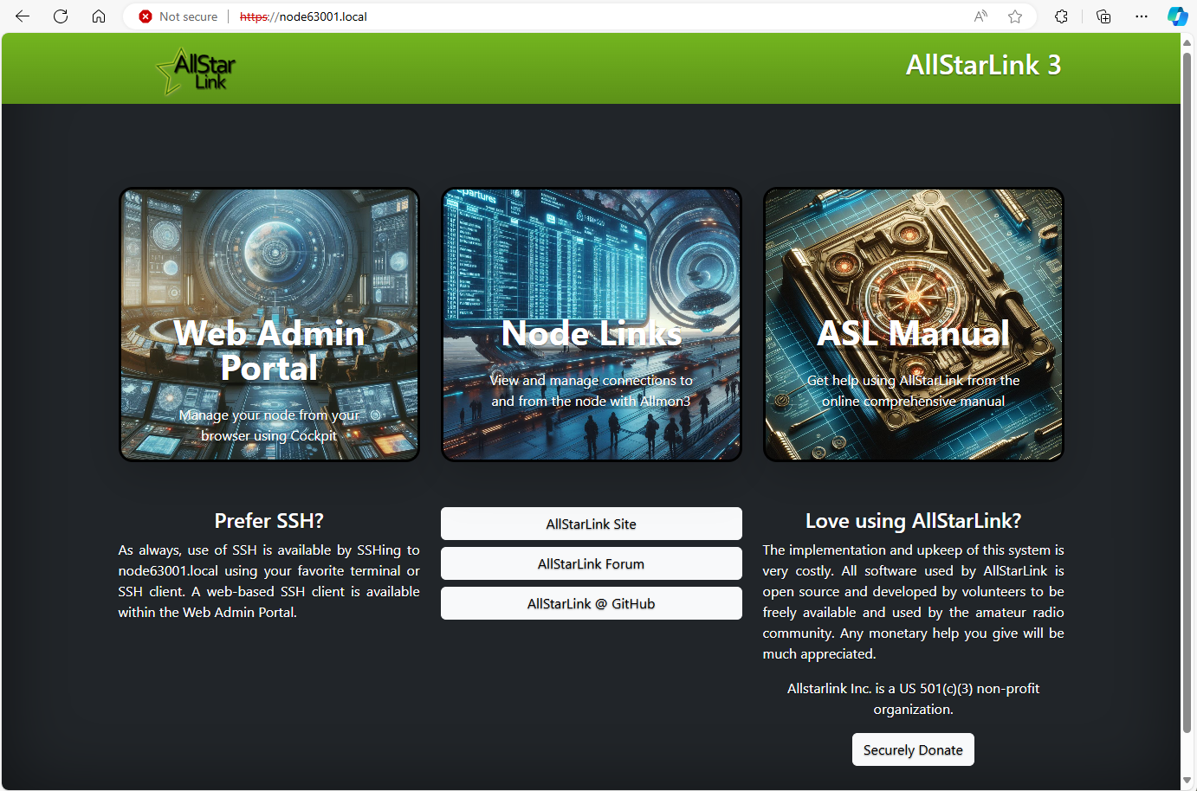Visit the AllStarLink Site button
This screenshot has height=791, width=1197.
592,524
